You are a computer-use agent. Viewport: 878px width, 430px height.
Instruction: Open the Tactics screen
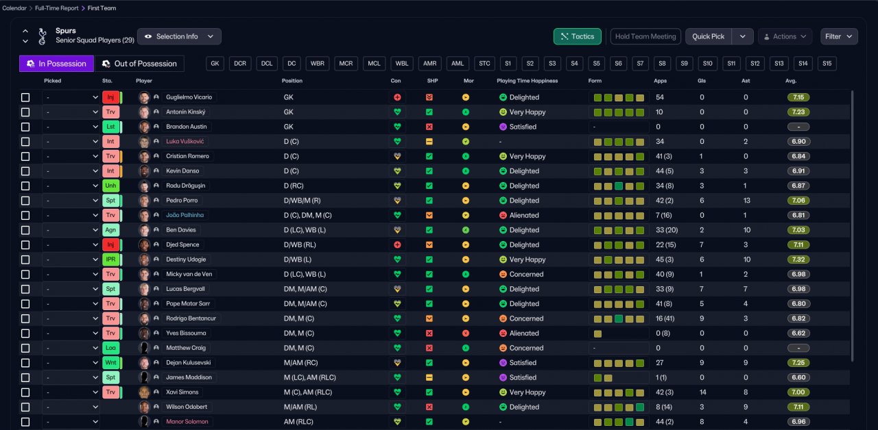(577, 36)
